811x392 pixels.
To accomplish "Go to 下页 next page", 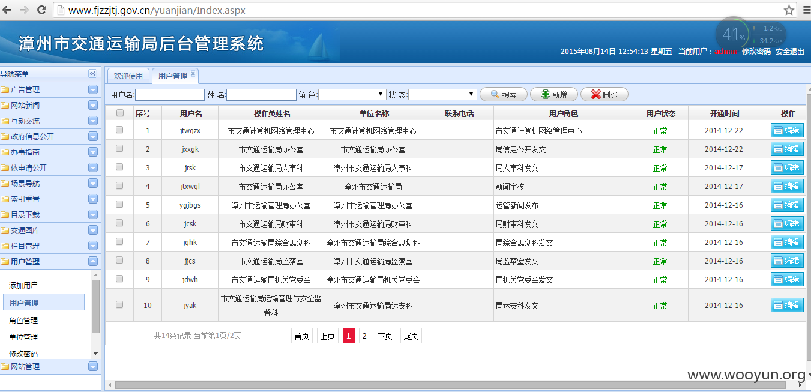I will (x=385, y=336).
